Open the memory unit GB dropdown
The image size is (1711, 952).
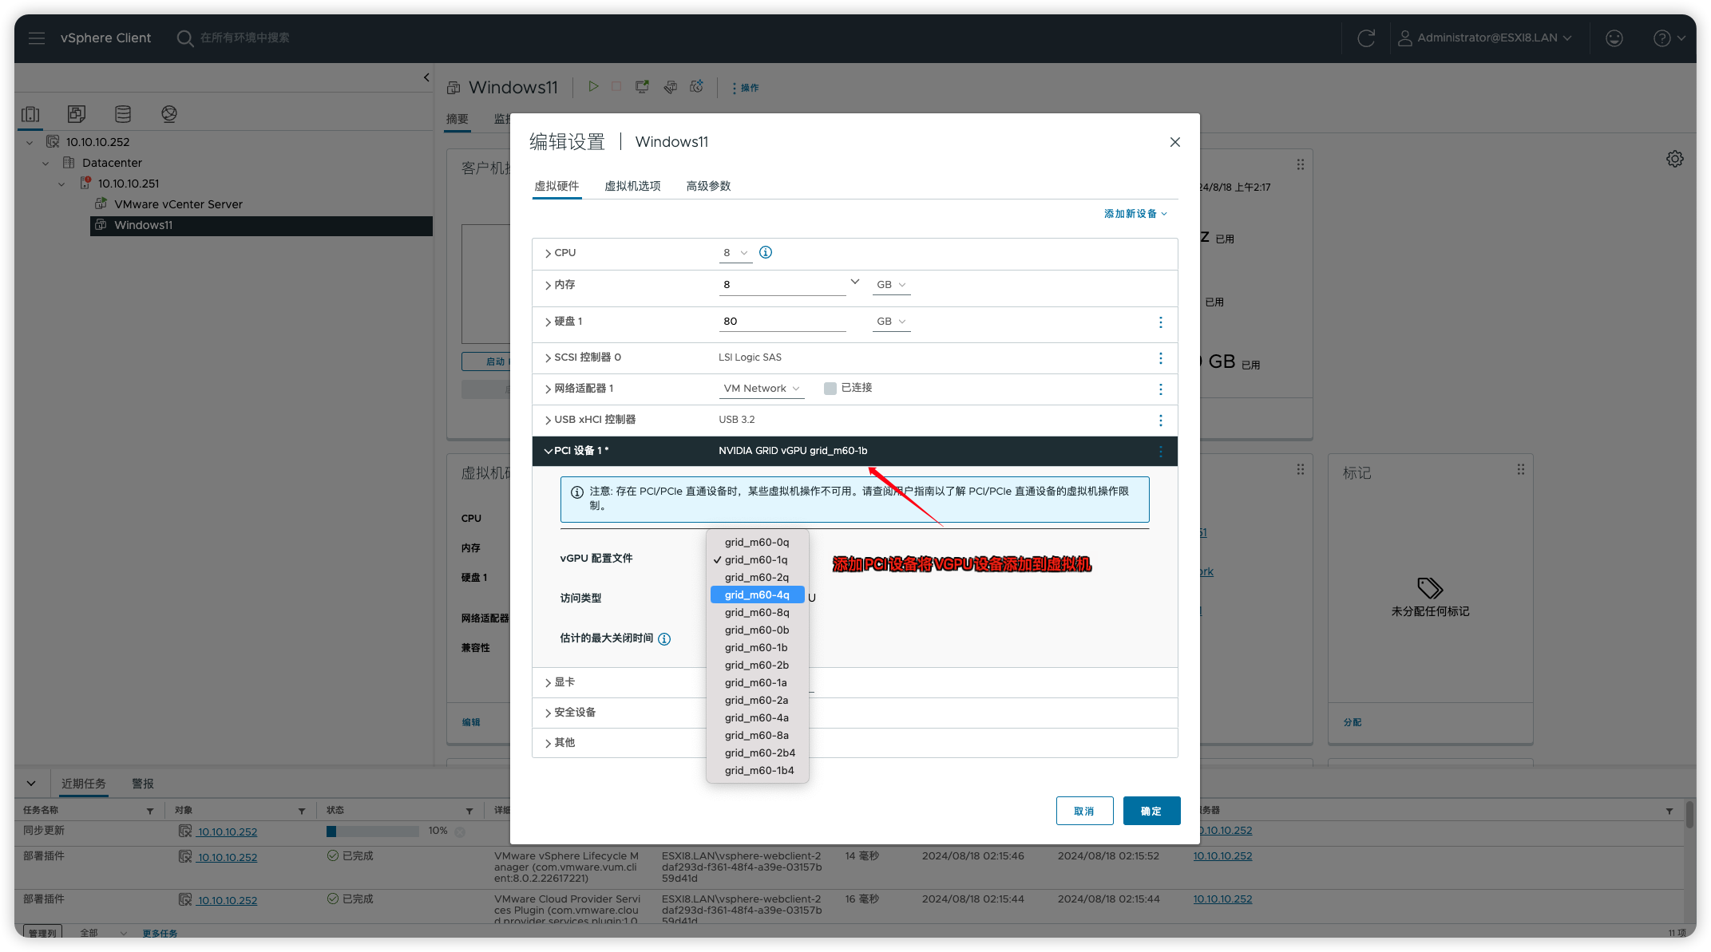pyautogui.click(x=891, y=285)
